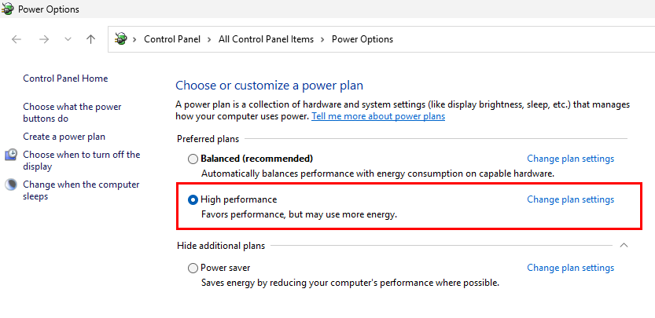Expand chevron after Control Panel breadcrumb
This screenshot has width=655, height=318.
pos(209,39)
